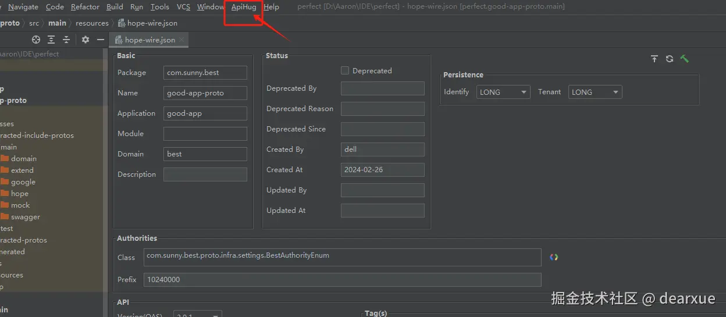Open the Tools menu
The width and height of the screenshot is (726, 317).
coord(160,7)
